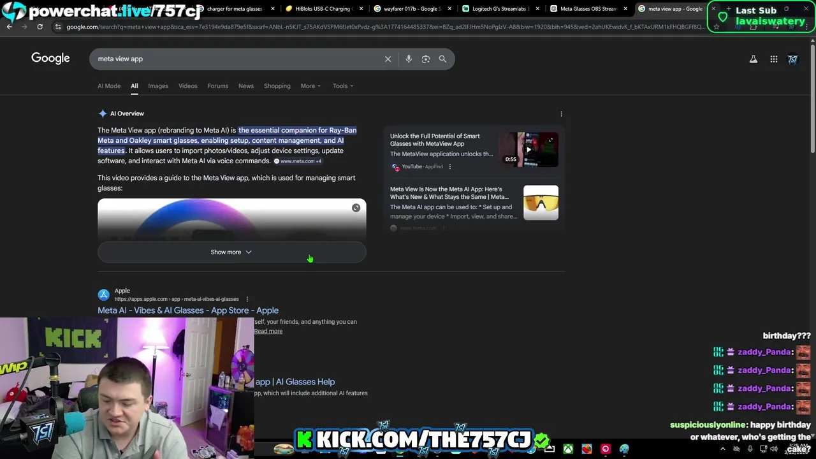The height and width of the screenshot is (459, 816).
Task: Open AI Overview three-dot options
Action: click(561, 113)
